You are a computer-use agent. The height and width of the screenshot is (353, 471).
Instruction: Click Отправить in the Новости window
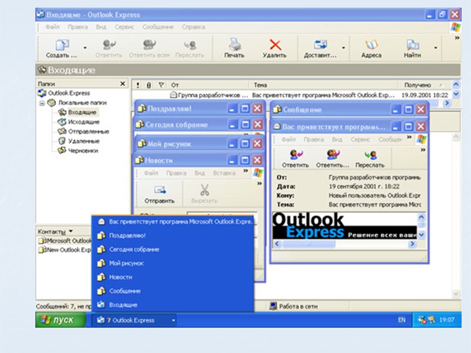160,194
